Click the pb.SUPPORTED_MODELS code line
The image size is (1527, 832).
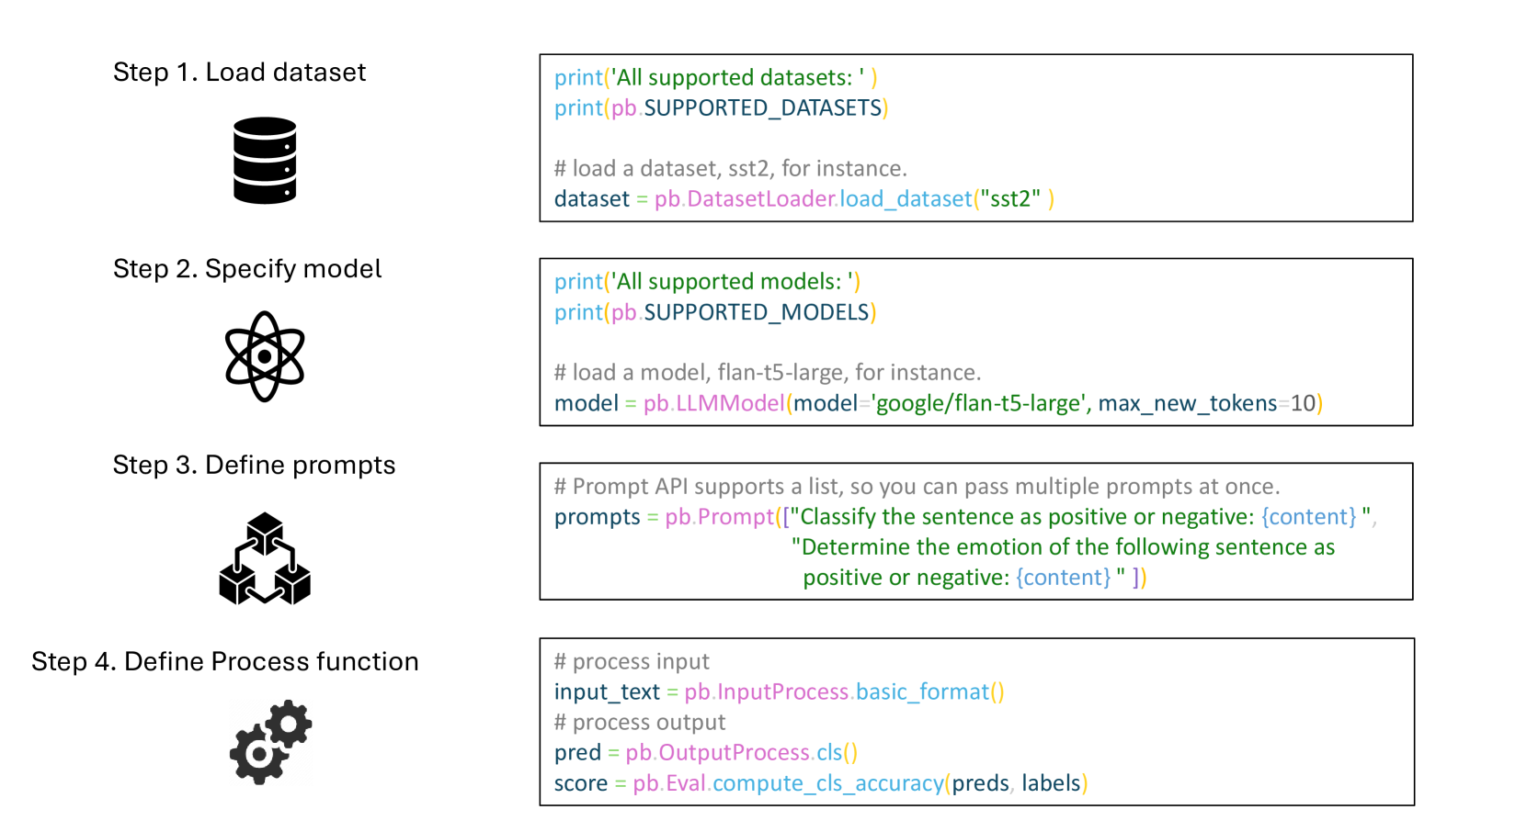tap(714, 312)
